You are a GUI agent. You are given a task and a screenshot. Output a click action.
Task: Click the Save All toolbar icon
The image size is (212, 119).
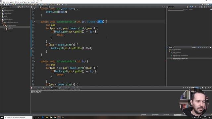point(6,5)
